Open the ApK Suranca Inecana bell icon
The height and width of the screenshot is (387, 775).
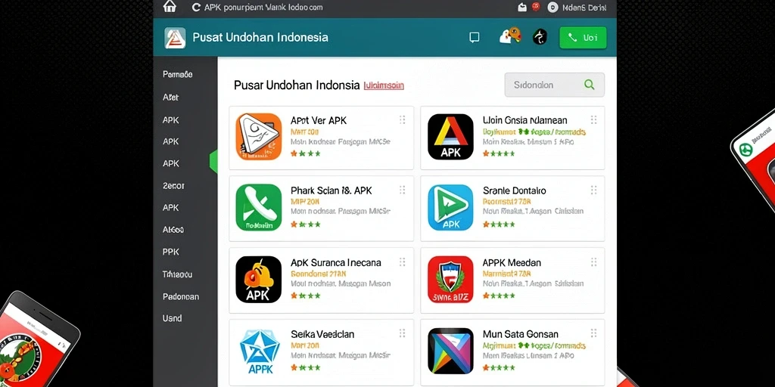tap(259, 280)
